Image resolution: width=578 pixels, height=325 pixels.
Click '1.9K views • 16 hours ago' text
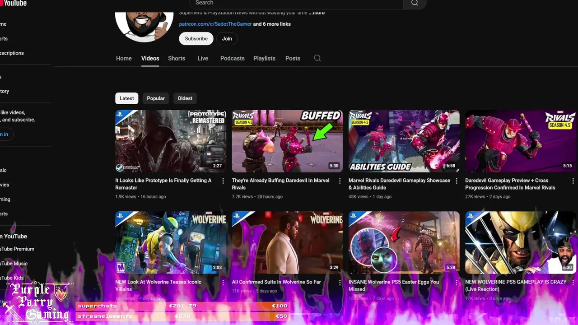(x=140, y=197)
